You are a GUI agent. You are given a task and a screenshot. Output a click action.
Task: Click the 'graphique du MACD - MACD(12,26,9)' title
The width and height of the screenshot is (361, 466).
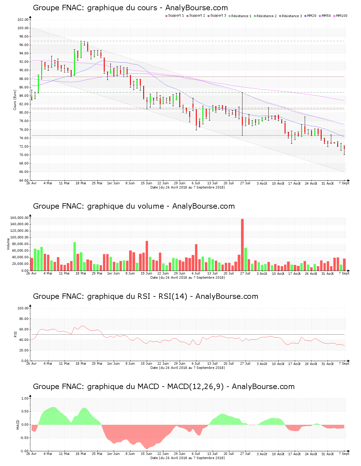[x=164, y=387]
